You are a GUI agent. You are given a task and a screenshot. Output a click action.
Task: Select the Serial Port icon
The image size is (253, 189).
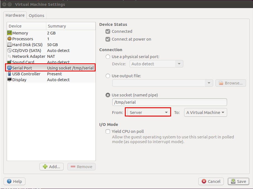(x=9, y=68)
